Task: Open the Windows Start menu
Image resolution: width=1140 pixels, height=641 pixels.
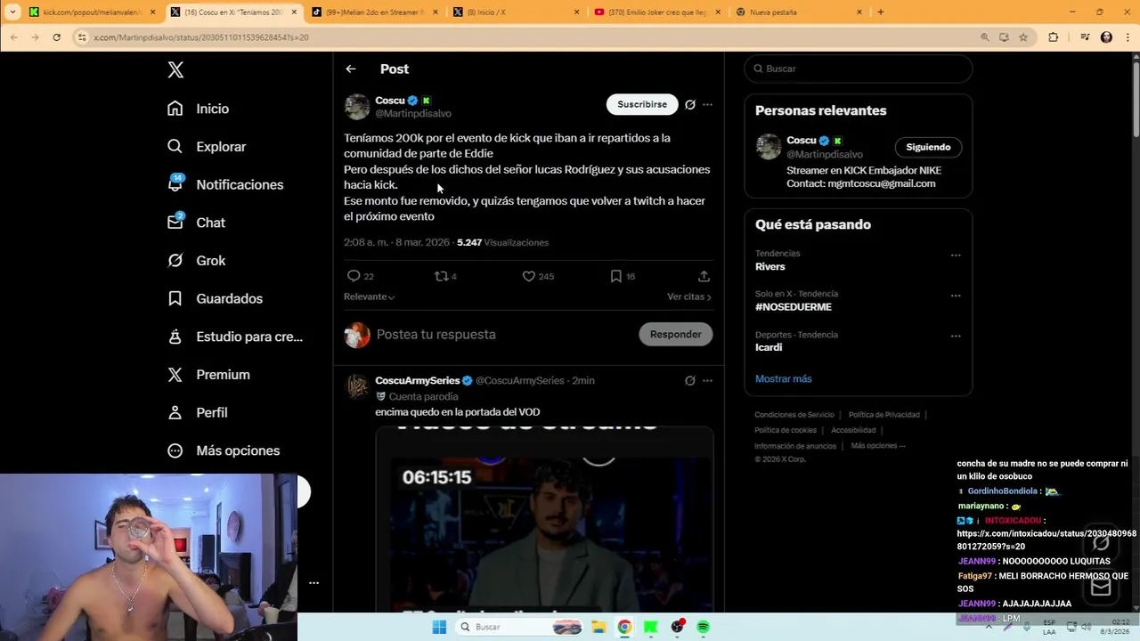Action: pyautogui.click(x=439, y=627)
